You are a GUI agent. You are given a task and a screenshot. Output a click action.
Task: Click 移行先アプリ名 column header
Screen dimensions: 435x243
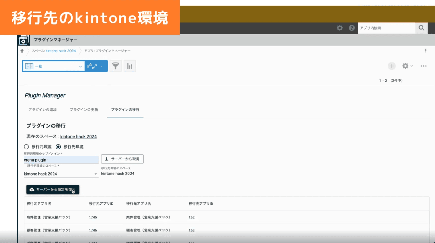pyautogui.click(x=139, y=203)
